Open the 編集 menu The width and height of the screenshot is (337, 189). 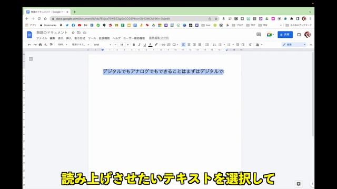(53, 38)
